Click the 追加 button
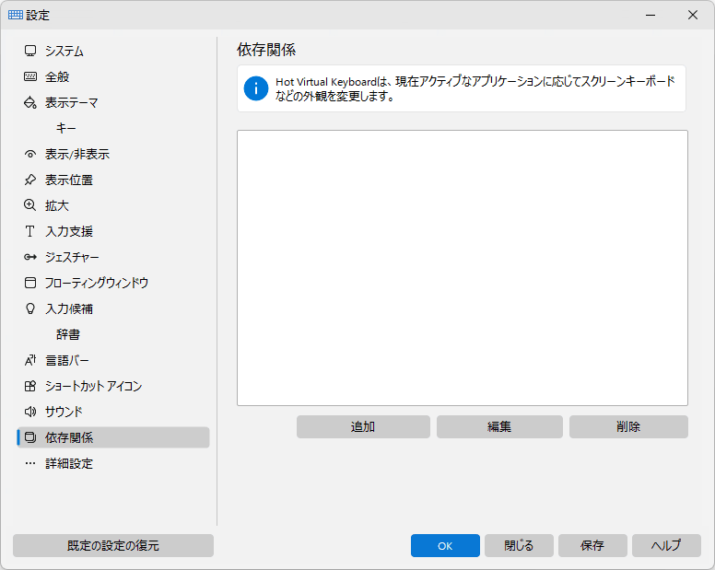This screenshot has height=570, width=715. point(363,426)
